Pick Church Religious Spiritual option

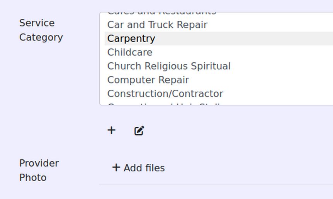coord(169,66)
